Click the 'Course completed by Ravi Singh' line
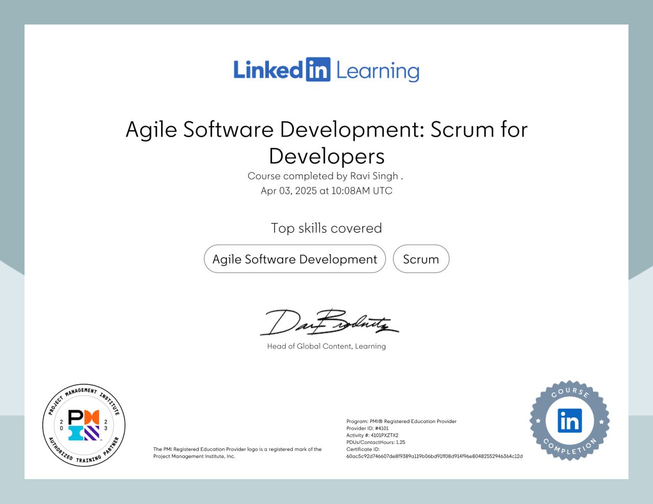The width and height of the screenshot is (653, 504). 325,176
